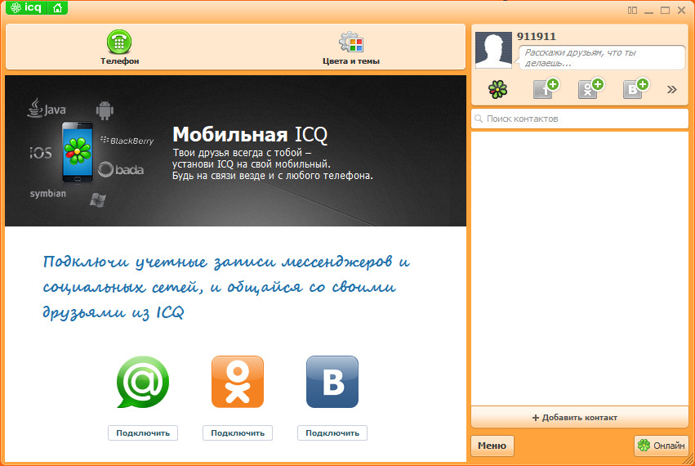
Task: Add Odnoklassniki account in top bar
Action: (x=590, y=88)
